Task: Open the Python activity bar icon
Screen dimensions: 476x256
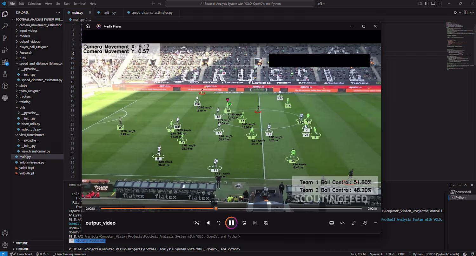Action: point(5,98)
